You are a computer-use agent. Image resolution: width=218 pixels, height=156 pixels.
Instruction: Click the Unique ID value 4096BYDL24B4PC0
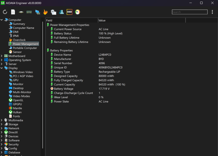point(110,67)
